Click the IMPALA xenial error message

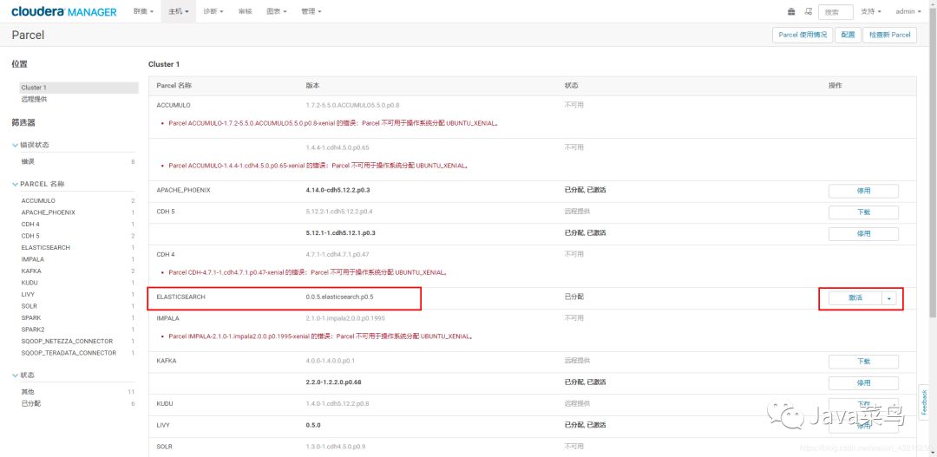pyautogui.click(x=321, y=336)
